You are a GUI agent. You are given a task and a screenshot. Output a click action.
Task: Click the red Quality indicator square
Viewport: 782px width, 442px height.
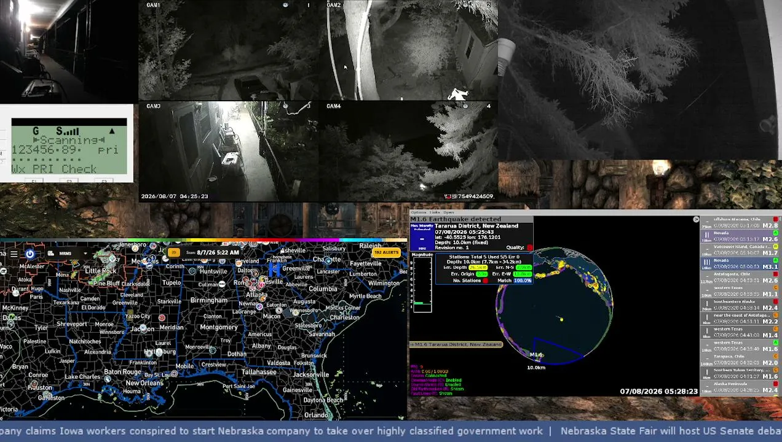pyautogui.click(x=529, y=248)
